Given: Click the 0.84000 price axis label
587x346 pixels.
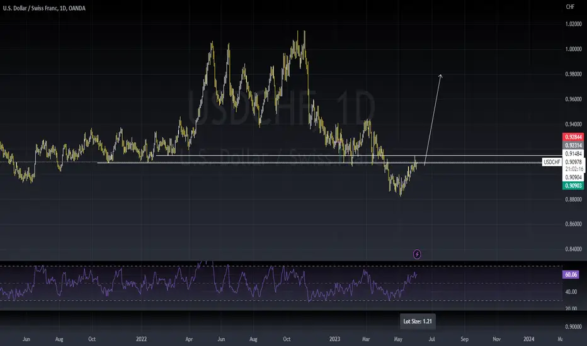Looking at the screenshot, I should 573,249.
